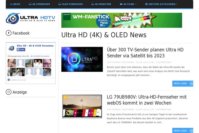Open the News menu item

pos(15,4)
